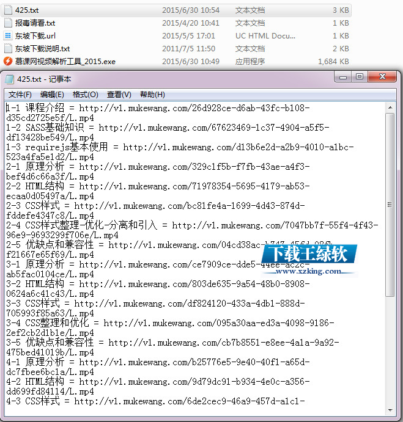Screen dimensions: 403x422
Task: Click the line 2-4 CSS样式整理-优化-分离和引入
Action: [192, 225]
